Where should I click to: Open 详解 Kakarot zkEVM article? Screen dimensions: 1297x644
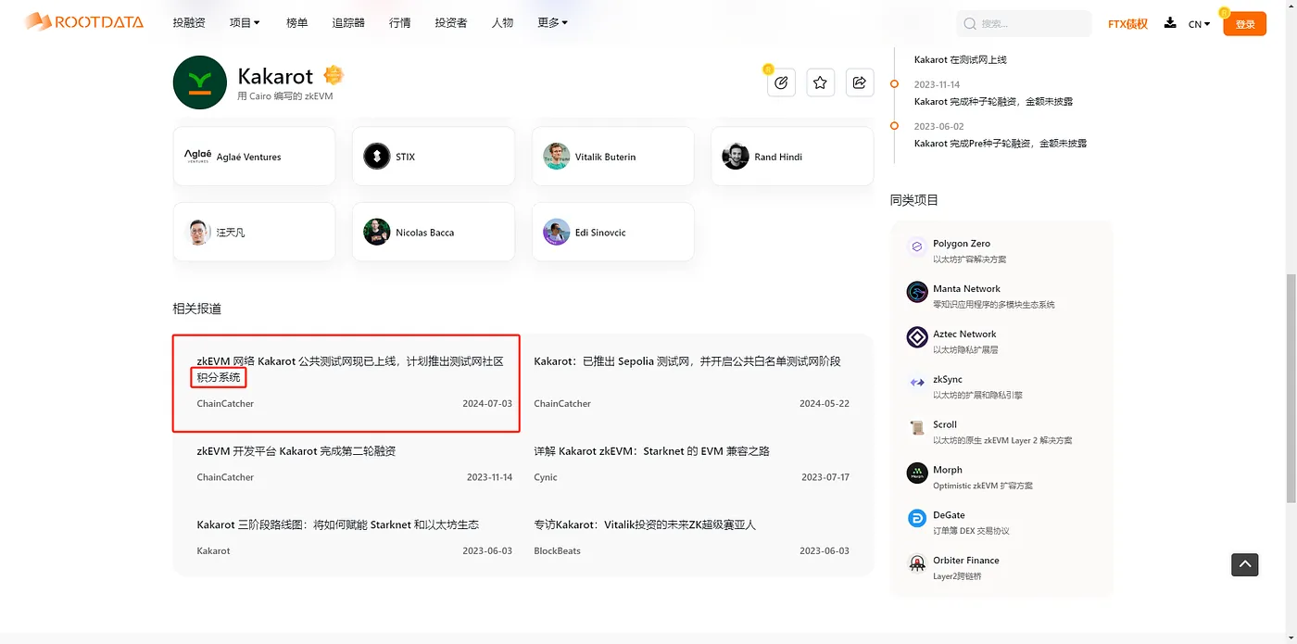click(651, 451)
